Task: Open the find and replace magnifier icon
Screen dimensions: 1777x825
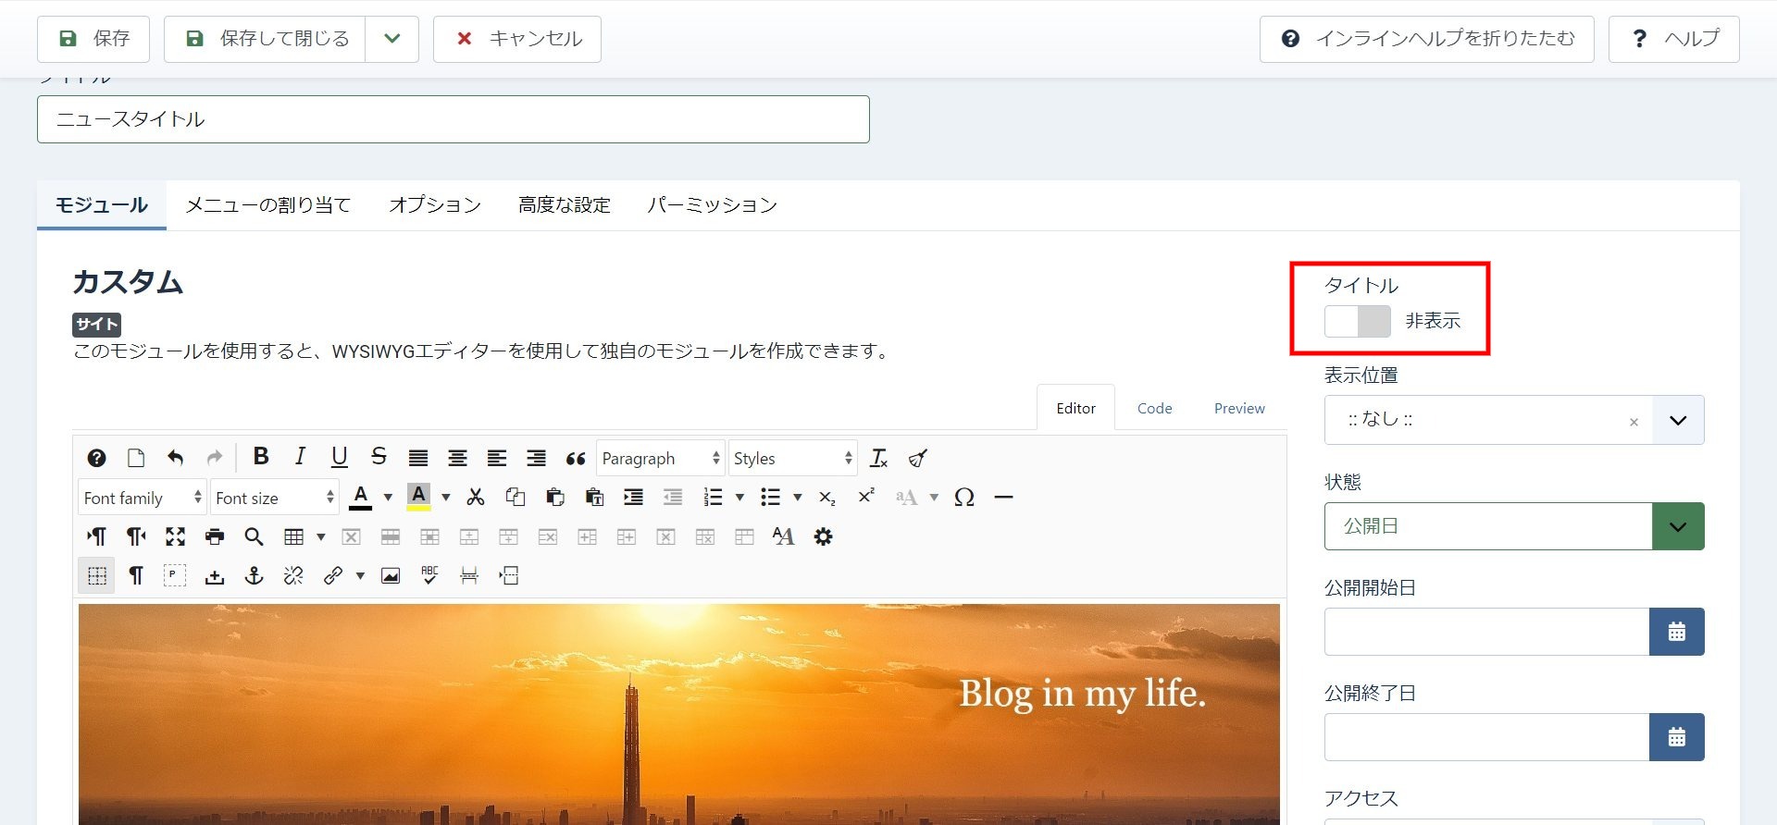Action: point(254,537)
